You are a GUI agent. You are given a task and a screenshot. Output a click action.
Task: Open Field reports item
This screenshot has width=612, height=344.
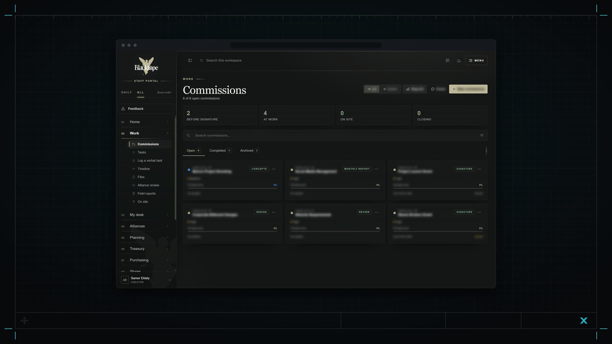tap(150, 193)
